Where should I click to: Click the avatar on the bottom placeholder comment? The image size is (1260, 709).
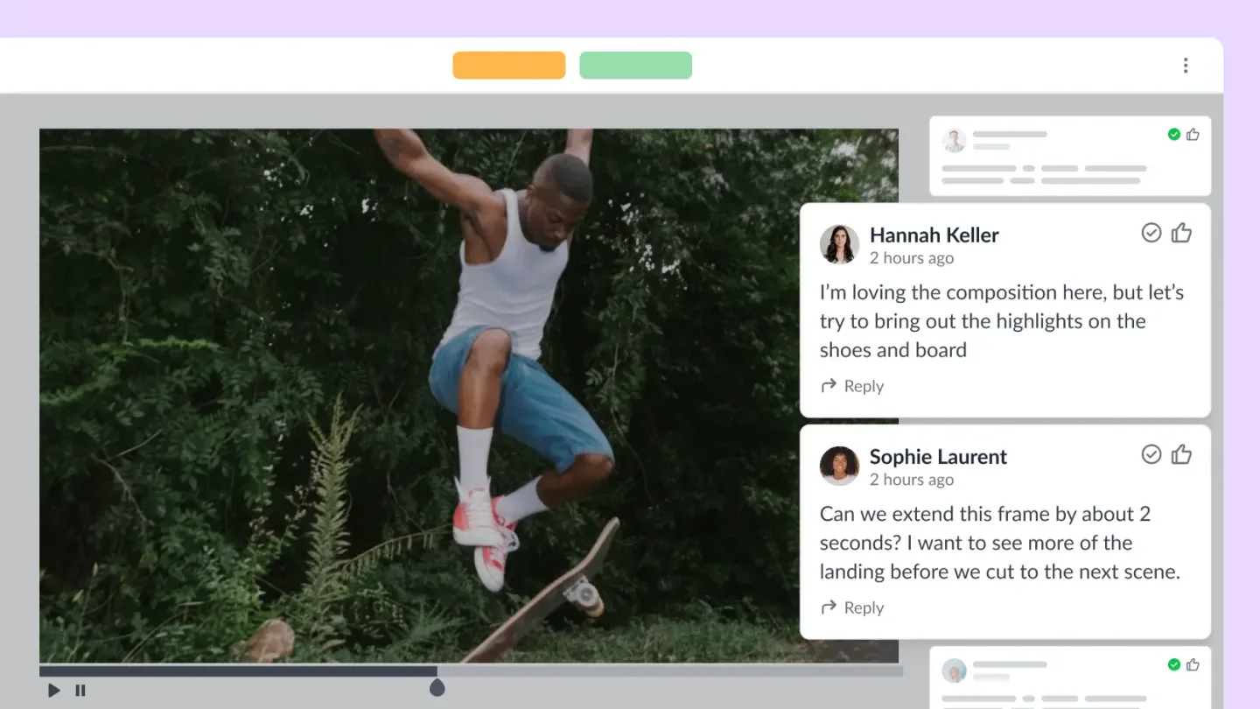tap(954, 670)
